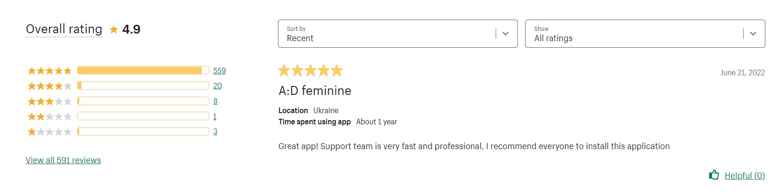Open the Sort by Recent dropdown
Viewport: 777px width, 194px height.
pos(398,34)
